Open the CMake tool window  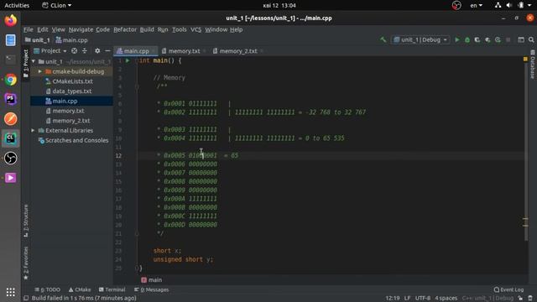80,289
